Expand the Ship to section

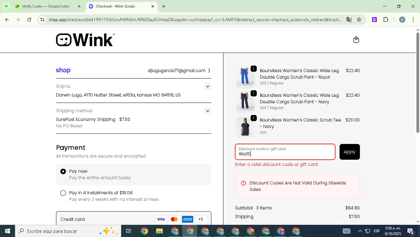tap(207, 86)
